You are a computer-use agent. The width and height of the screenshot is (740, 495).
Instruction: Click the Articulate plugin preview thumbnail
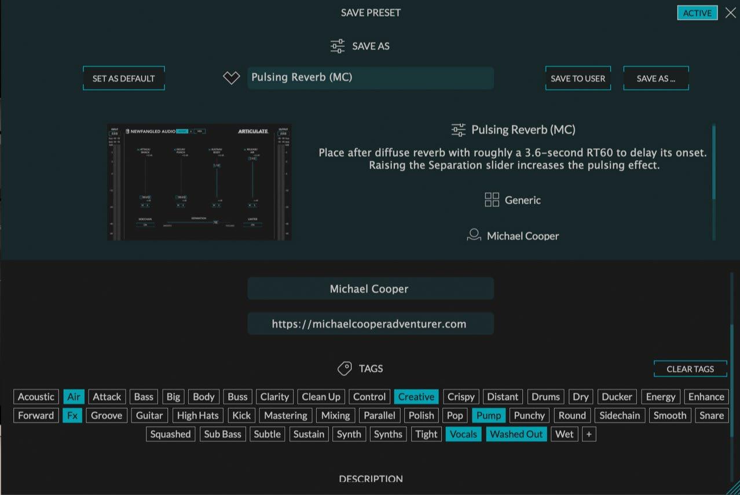coord(199,182)
